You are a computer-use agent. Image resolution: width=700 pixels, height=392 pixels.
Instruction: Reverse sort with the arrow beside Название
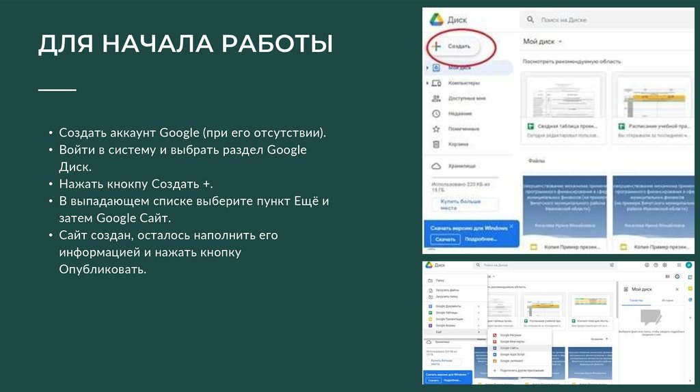click(x=607, y=339)
